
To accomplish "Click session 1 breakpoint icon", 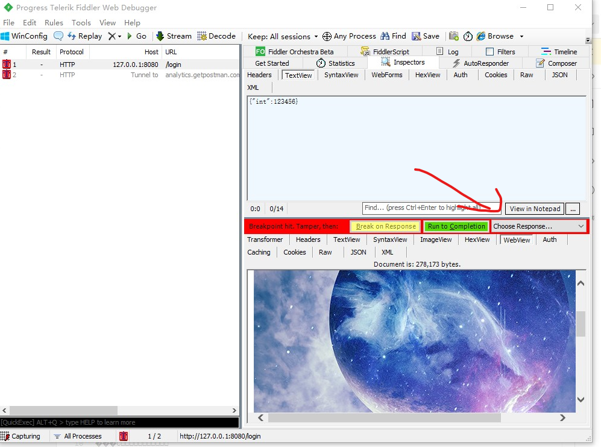I will [7, 65].
